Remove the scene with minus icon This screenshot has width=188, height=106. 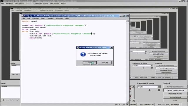pyautogui.click(x=8, y=100)
